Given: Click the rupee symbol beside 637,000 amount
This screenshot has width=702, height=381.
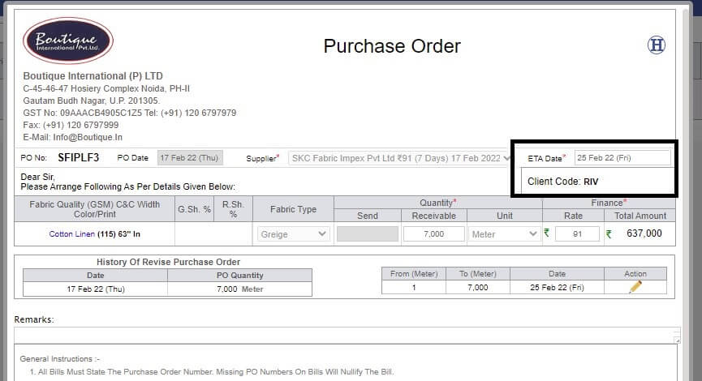Looking at the screenshot, I should click(609, 233).
